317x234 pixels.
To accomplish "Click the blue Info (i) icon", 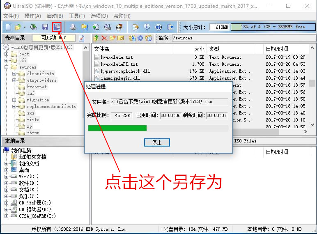I will point(147,27).
